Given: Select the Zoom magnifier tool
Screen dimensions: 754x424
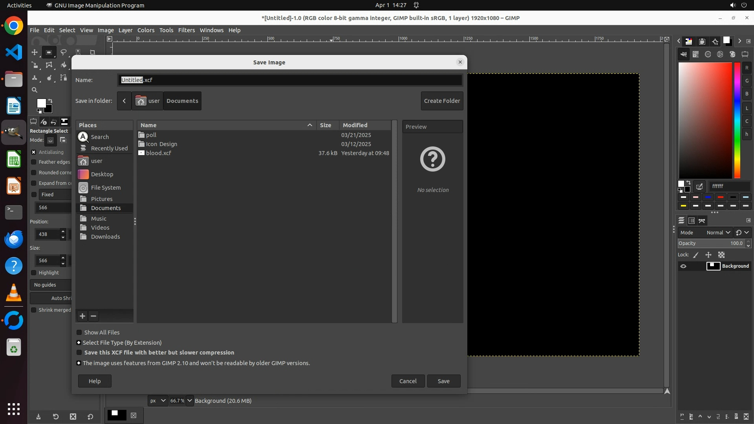Looking at the screenshot, I should [35, 90].
